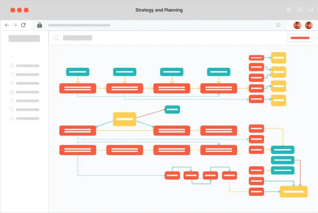Select the shield icon in the sidebar
This screenshot has height=213, width=318.
click(x=12, y=83)
